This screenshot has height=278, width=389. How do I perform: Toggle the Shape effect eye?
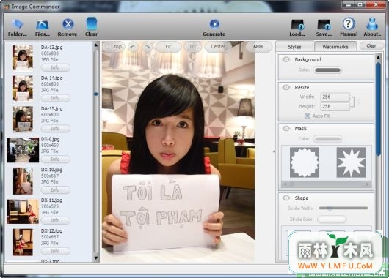coord(286,198)
